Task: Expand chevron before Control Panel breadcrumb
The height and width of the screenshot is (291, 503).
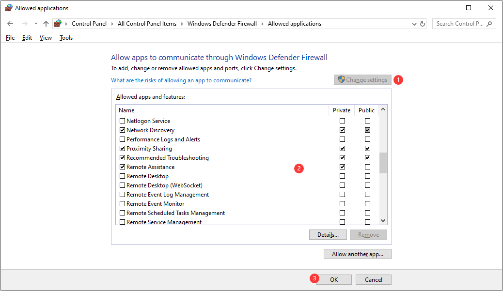Action: (66, 24)
